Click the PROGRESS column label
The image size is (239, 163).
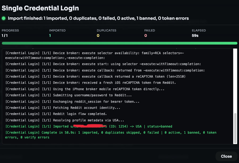pyautogui.click(x=10, y=30)
